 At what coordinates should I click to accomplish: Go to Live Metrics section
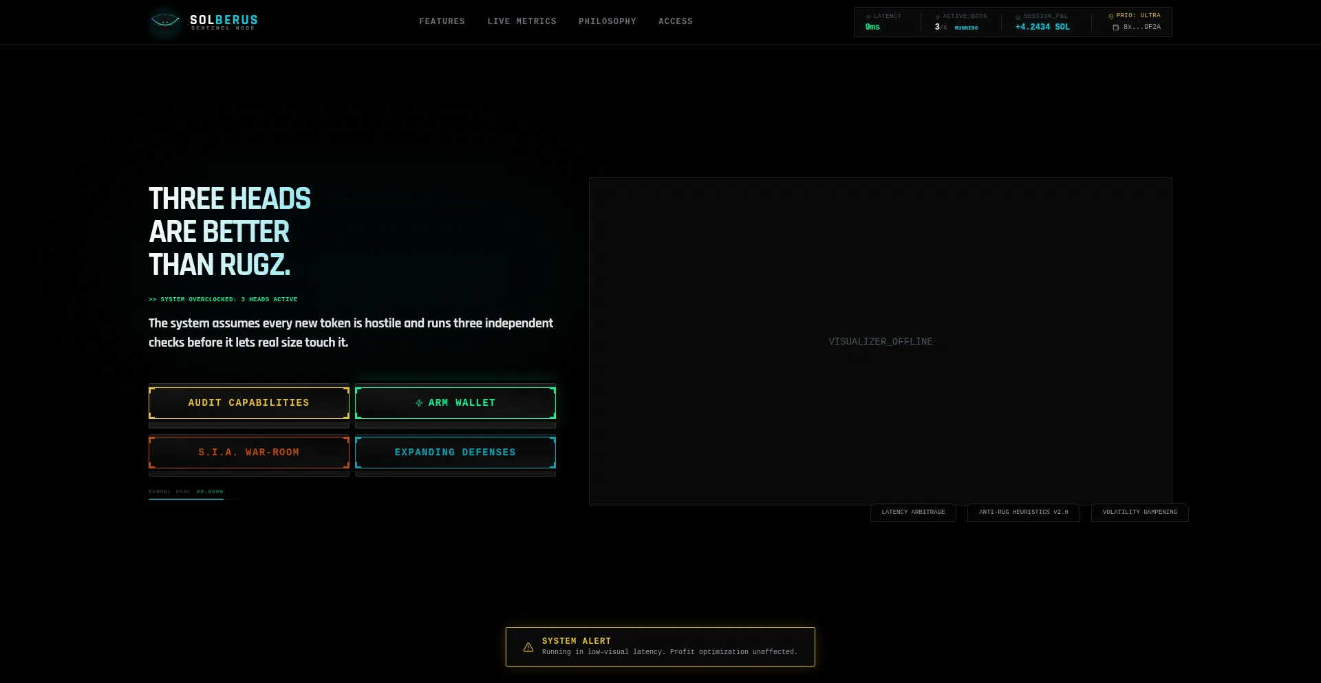[x=522, y=21]
